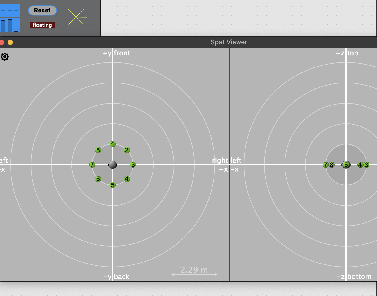Click the yellow star-shaped icon
This screenshot has width=377, height=296.
point(76,17)
